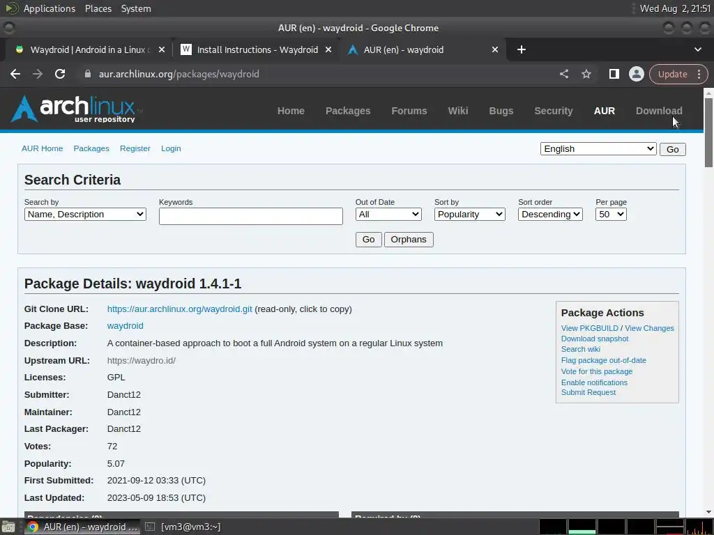Click Search wiki link
Screen dimensions: 714x535
pyautogui.click(x=580, y=349)
